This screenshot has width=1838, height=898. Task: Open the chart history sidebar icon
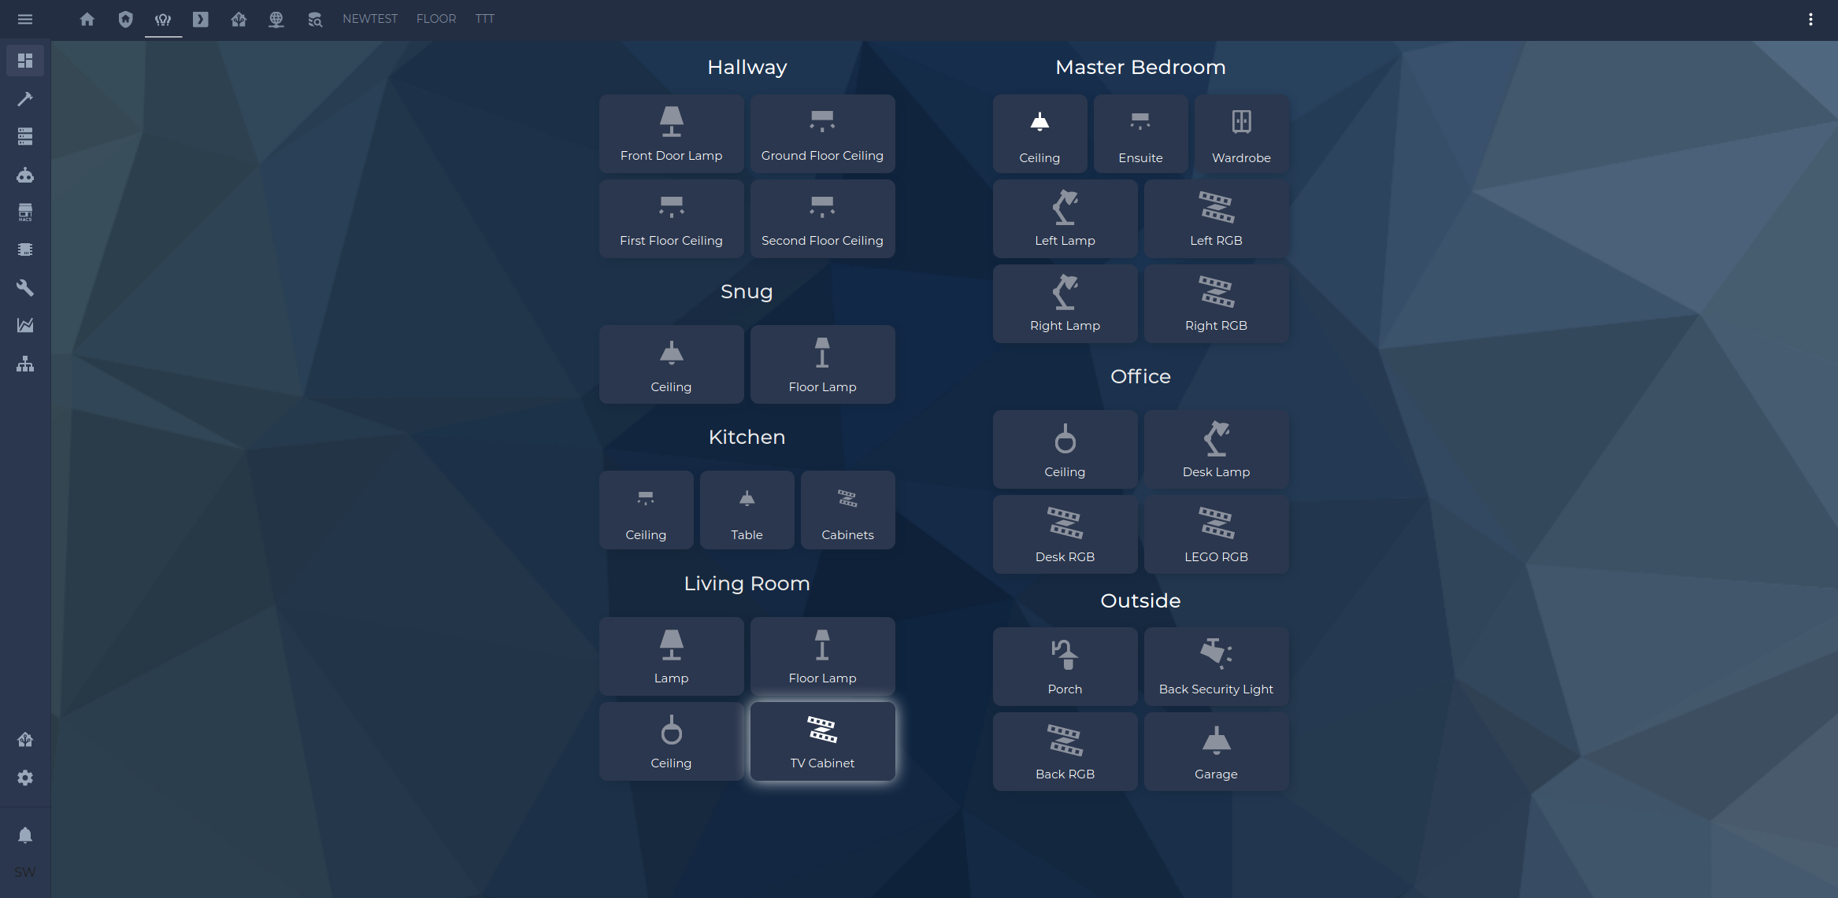tap(25, 325)
